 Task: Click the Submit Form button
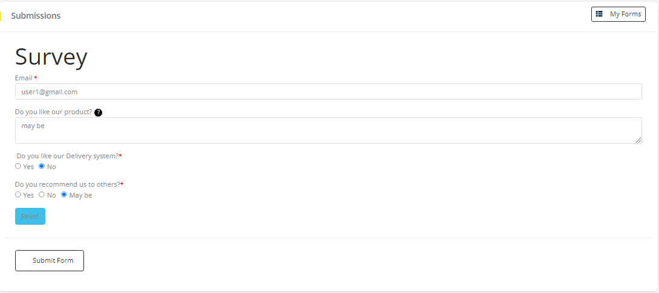coord(50,260)
